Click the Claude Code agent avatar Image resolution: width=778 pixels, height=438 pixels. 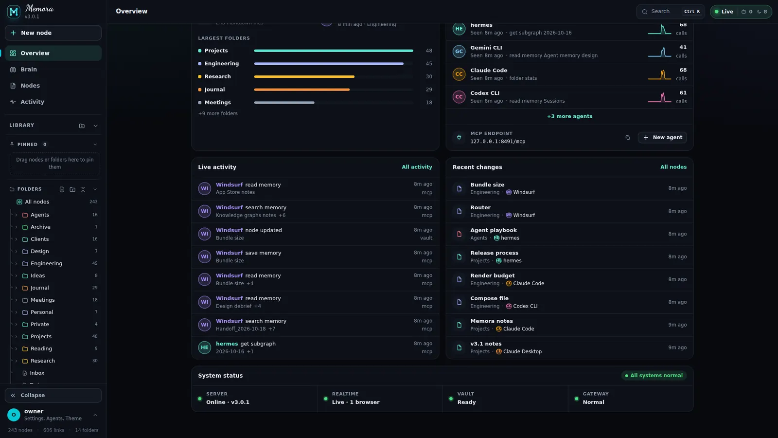point(459,74)
